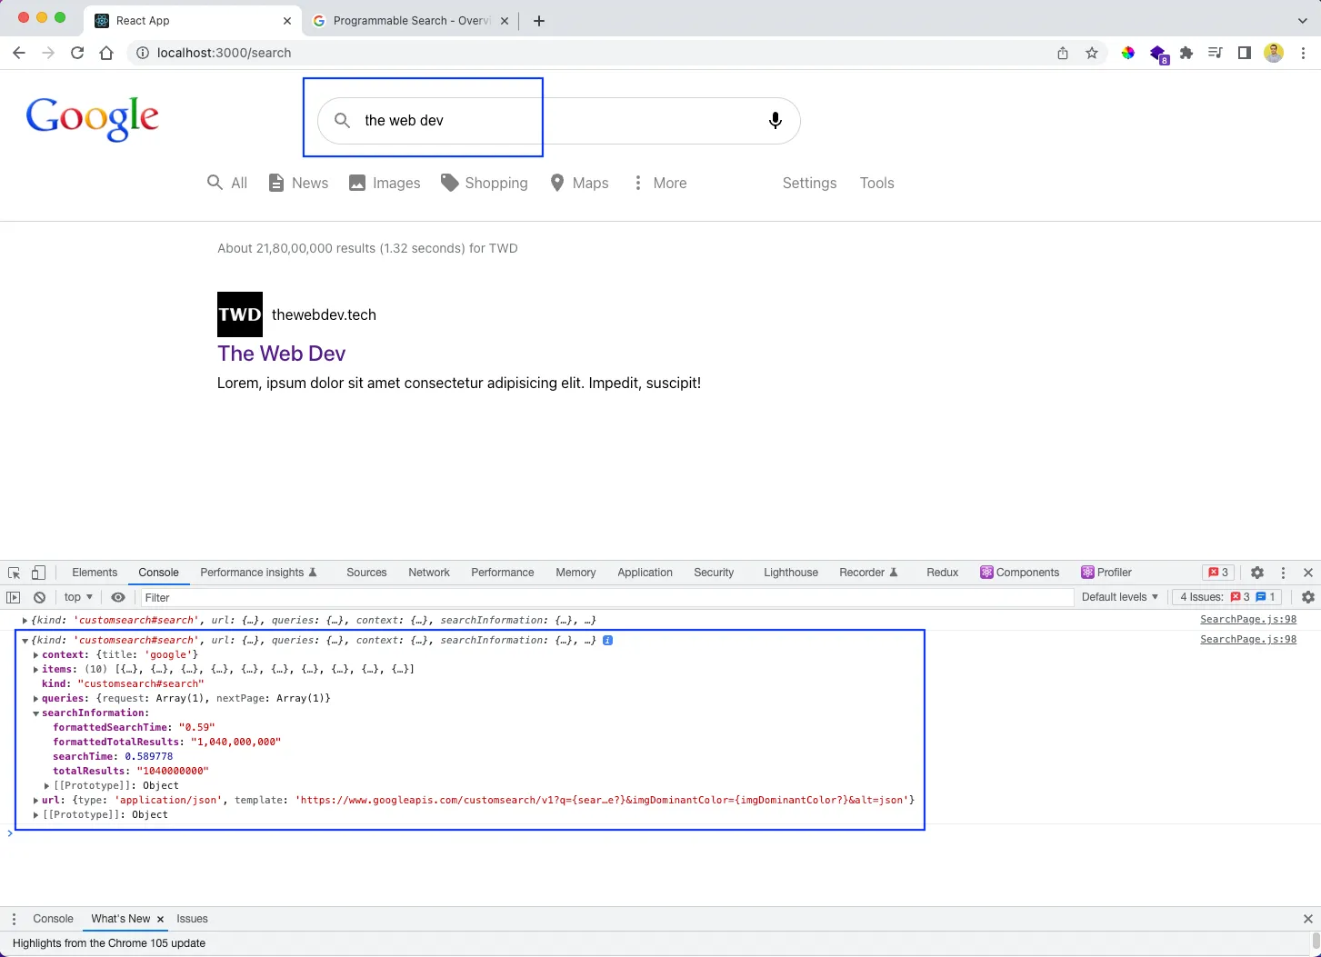Screen dimensions: 1321x957
Task: Open the media controls icon in toolbar
Action: coord(1216,53)
